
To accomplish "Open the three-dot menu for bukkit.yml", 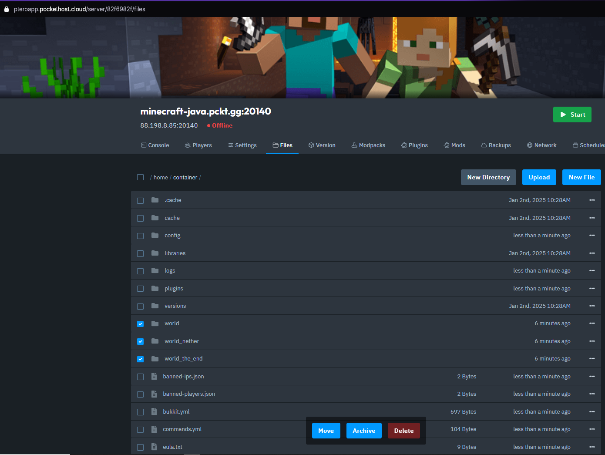I will [x=592, y=411].
